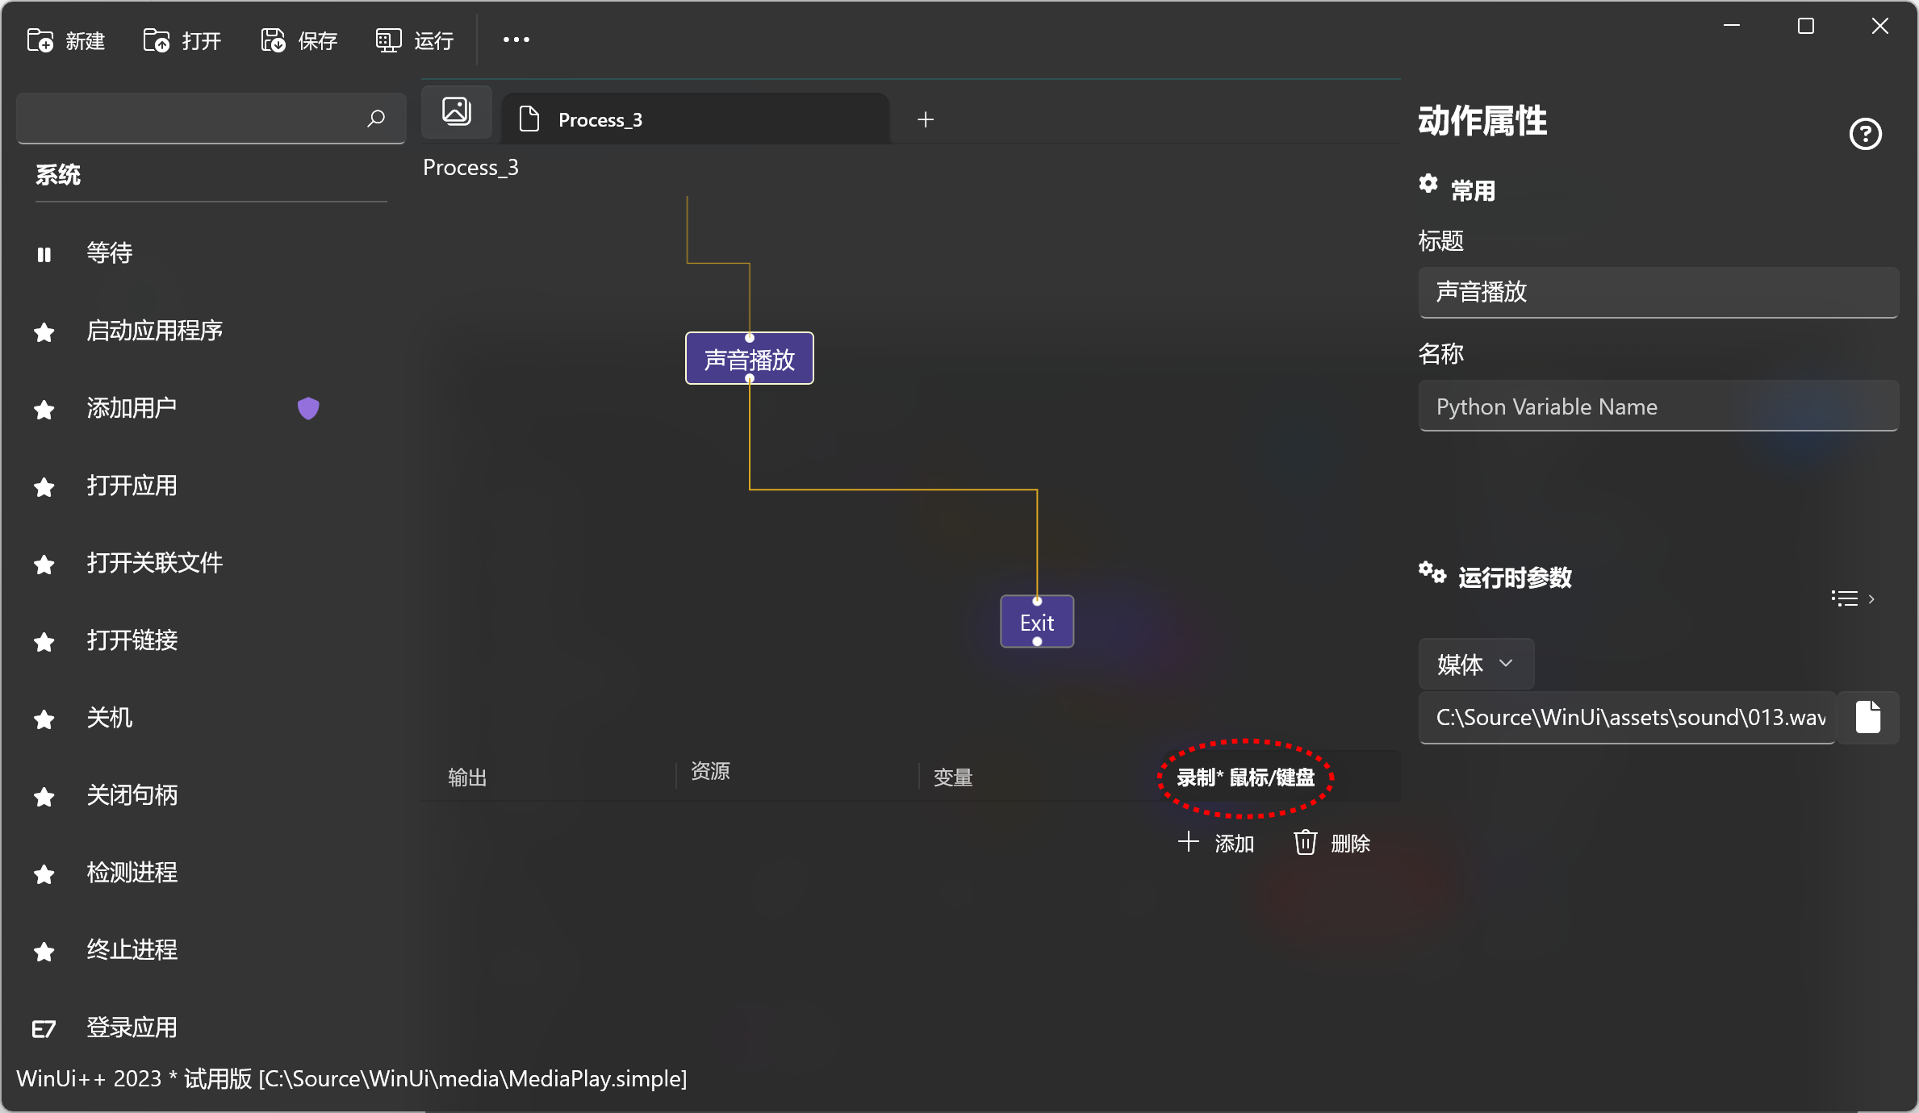1919x1113 pixels.
Task: Expand the 媒体 dropdown
Action: tap(1475, 664)
